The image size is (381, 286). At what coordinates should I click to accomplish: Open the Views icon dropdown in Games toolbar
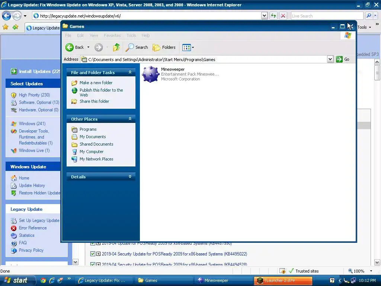click(x=188, y=47)
